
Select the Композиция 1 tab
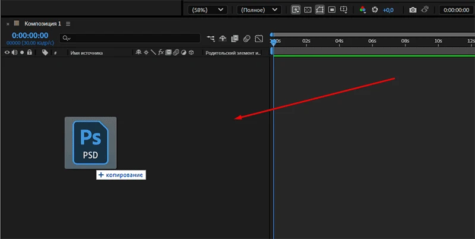point(42,24)
